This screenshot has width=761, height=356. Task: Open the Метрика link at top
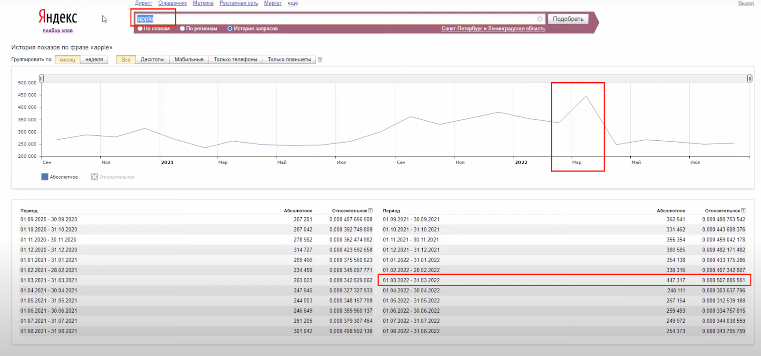(x=203, y=3)
